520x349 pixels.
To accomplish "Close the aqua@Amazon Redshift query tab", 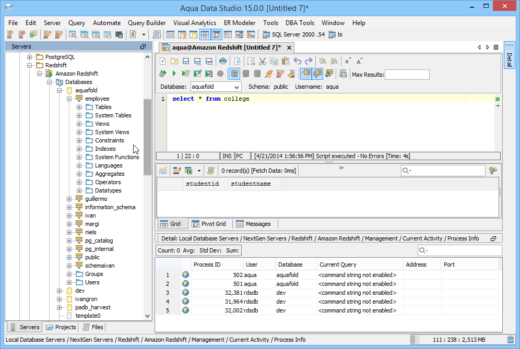I will [289, 47].
